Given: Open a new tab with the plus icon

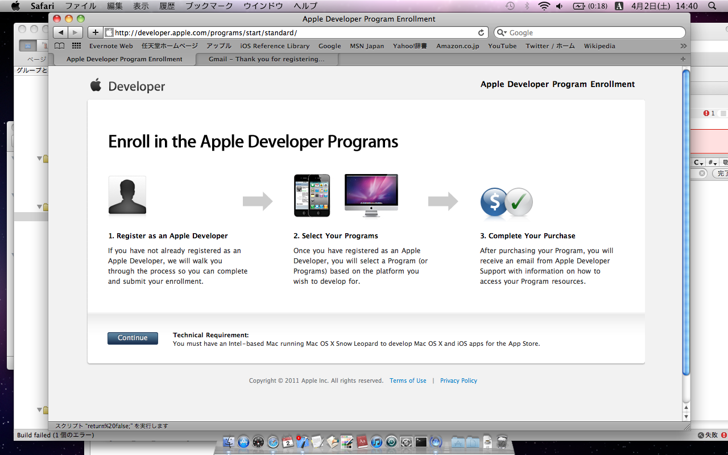Looking at the screenshot, I should click(683, 59).
